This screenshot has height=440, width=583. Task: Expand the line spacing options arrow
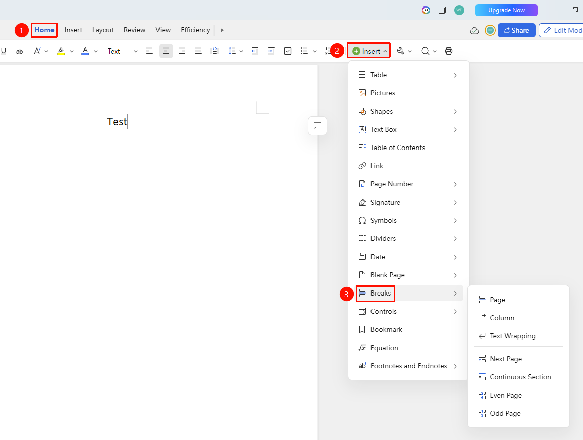click(x=241, y=52)
